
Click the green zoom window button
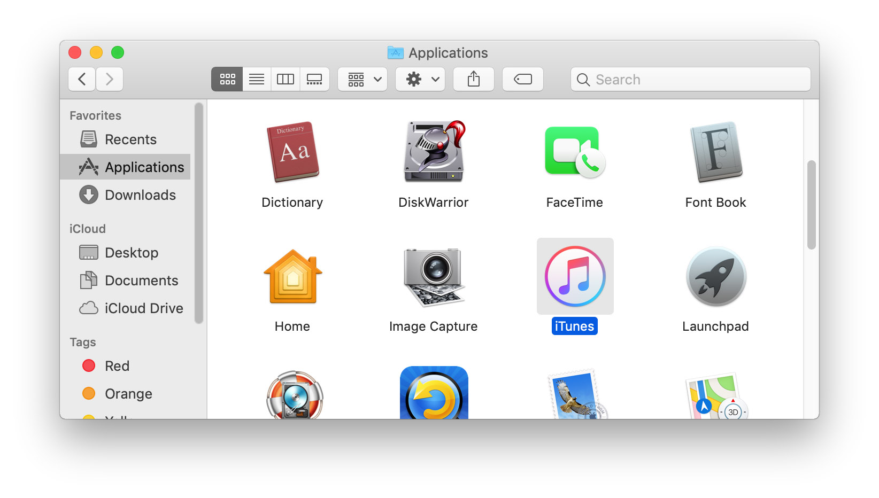click(118, 52)
